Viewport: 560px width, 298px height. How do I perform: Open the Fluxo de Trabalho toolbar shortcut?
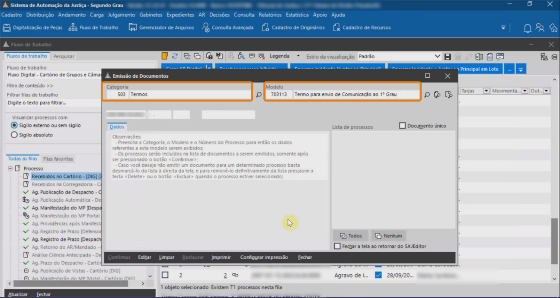94,28
